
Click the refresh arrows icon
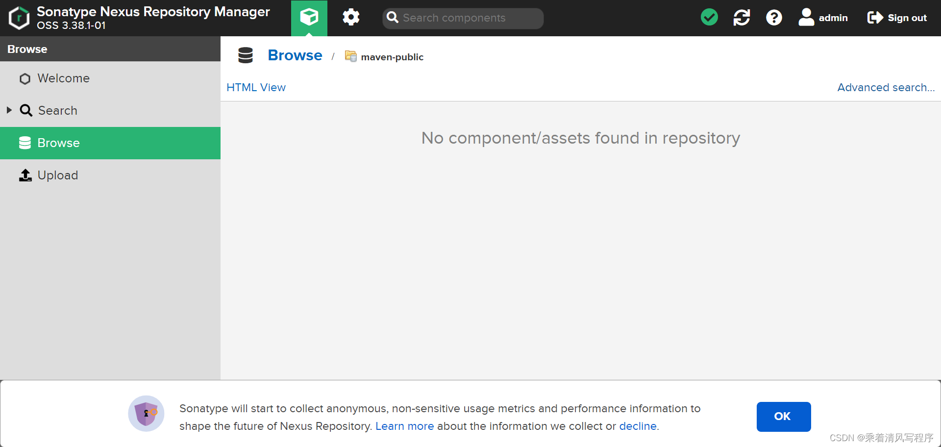742,18
